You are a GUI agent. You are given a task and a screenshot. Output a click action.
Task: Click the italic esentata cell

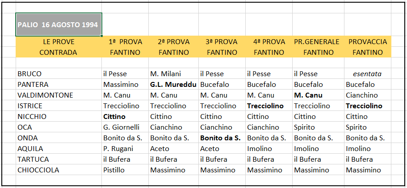coord(368,74)
